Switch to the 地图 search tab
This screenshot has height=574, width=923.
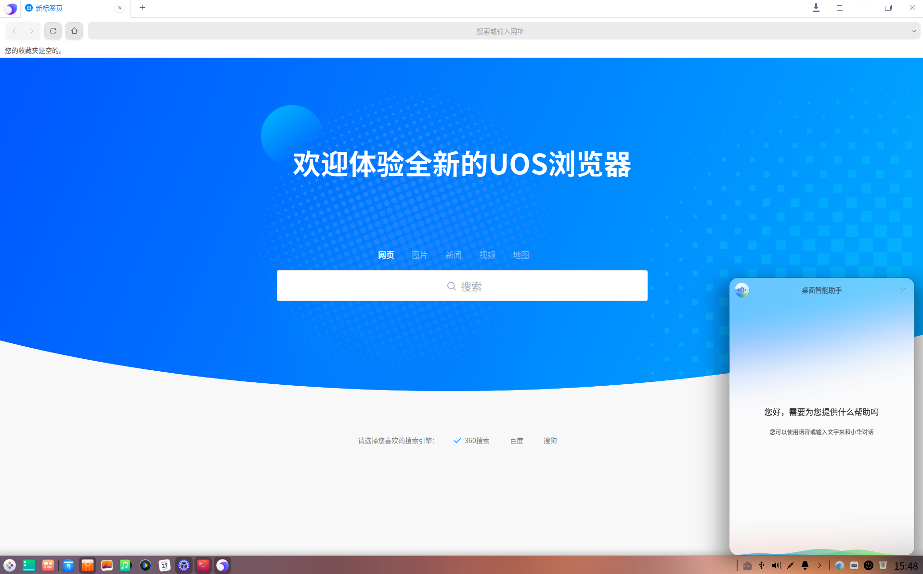pyautogui.click(x=520, y=255)
